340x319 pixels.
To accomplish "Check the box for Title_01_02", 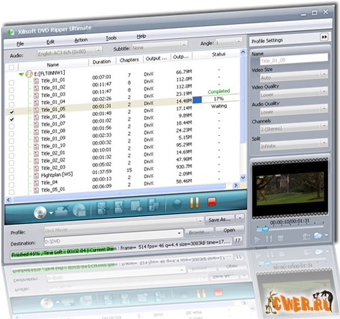I will [12, 90].
